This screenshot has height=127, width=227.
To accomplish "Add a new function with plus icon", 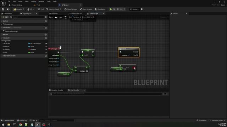I will [46, 28].
